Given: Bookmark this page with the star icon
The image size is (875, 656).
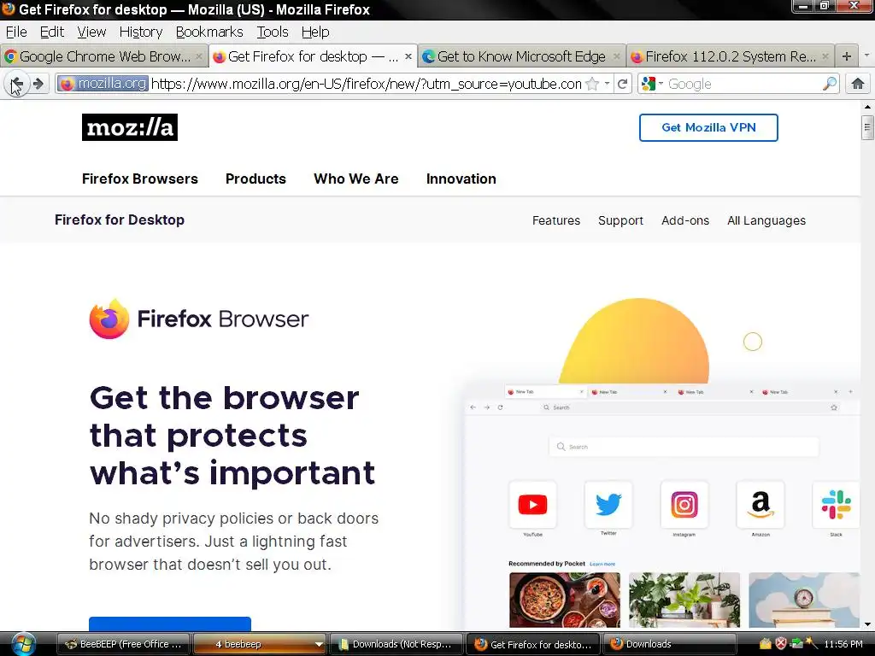Looking at the screenshot, I should pos(592,85).
